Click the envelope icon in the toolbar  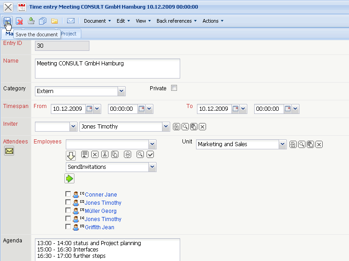point(71,21)
